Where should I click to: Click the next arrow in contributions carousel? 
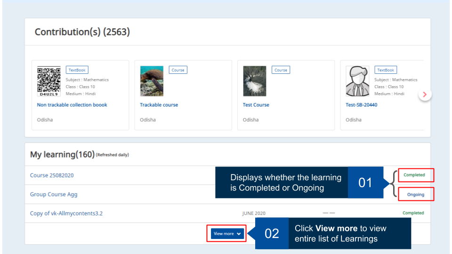[425, 95]
